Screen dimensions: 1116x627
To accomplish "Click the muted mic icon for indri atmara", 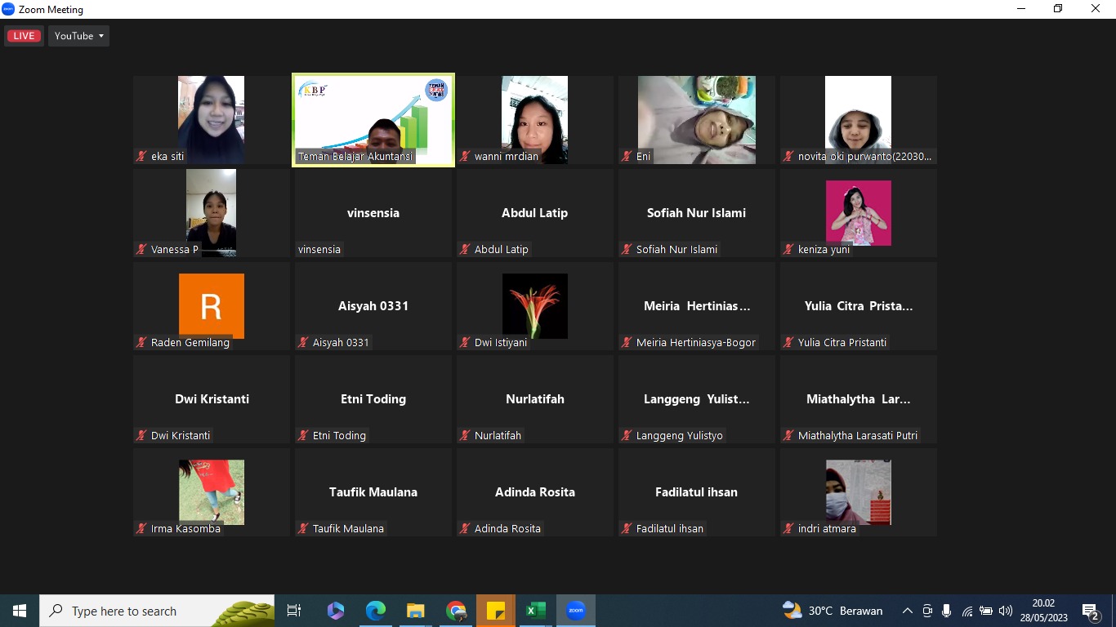I will point(788,528).
